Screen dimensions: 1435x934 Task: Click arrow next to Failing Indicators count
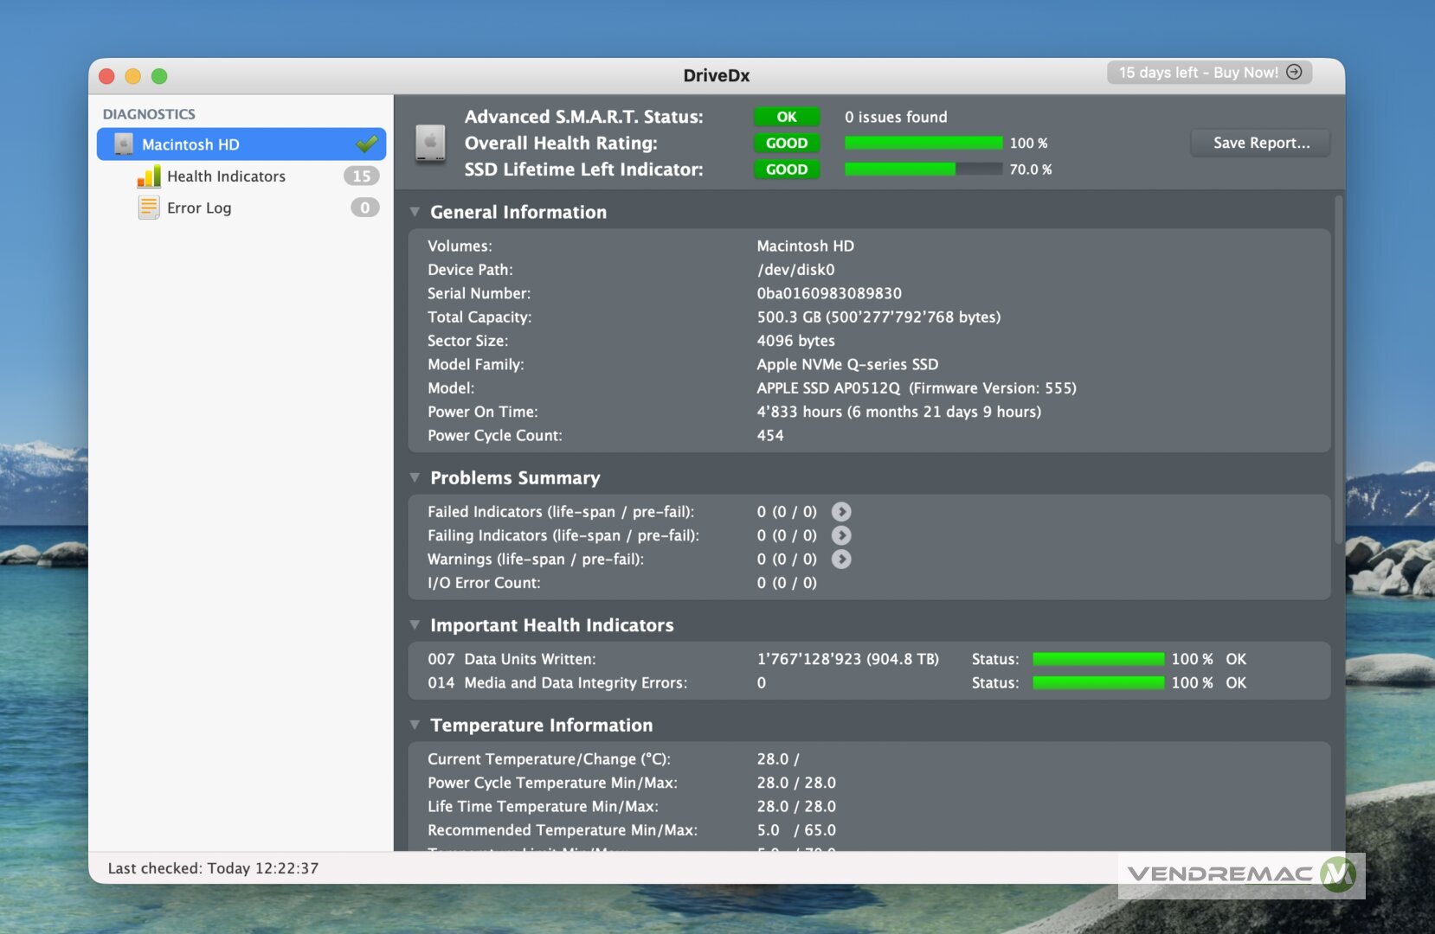(x=840, y=536)
